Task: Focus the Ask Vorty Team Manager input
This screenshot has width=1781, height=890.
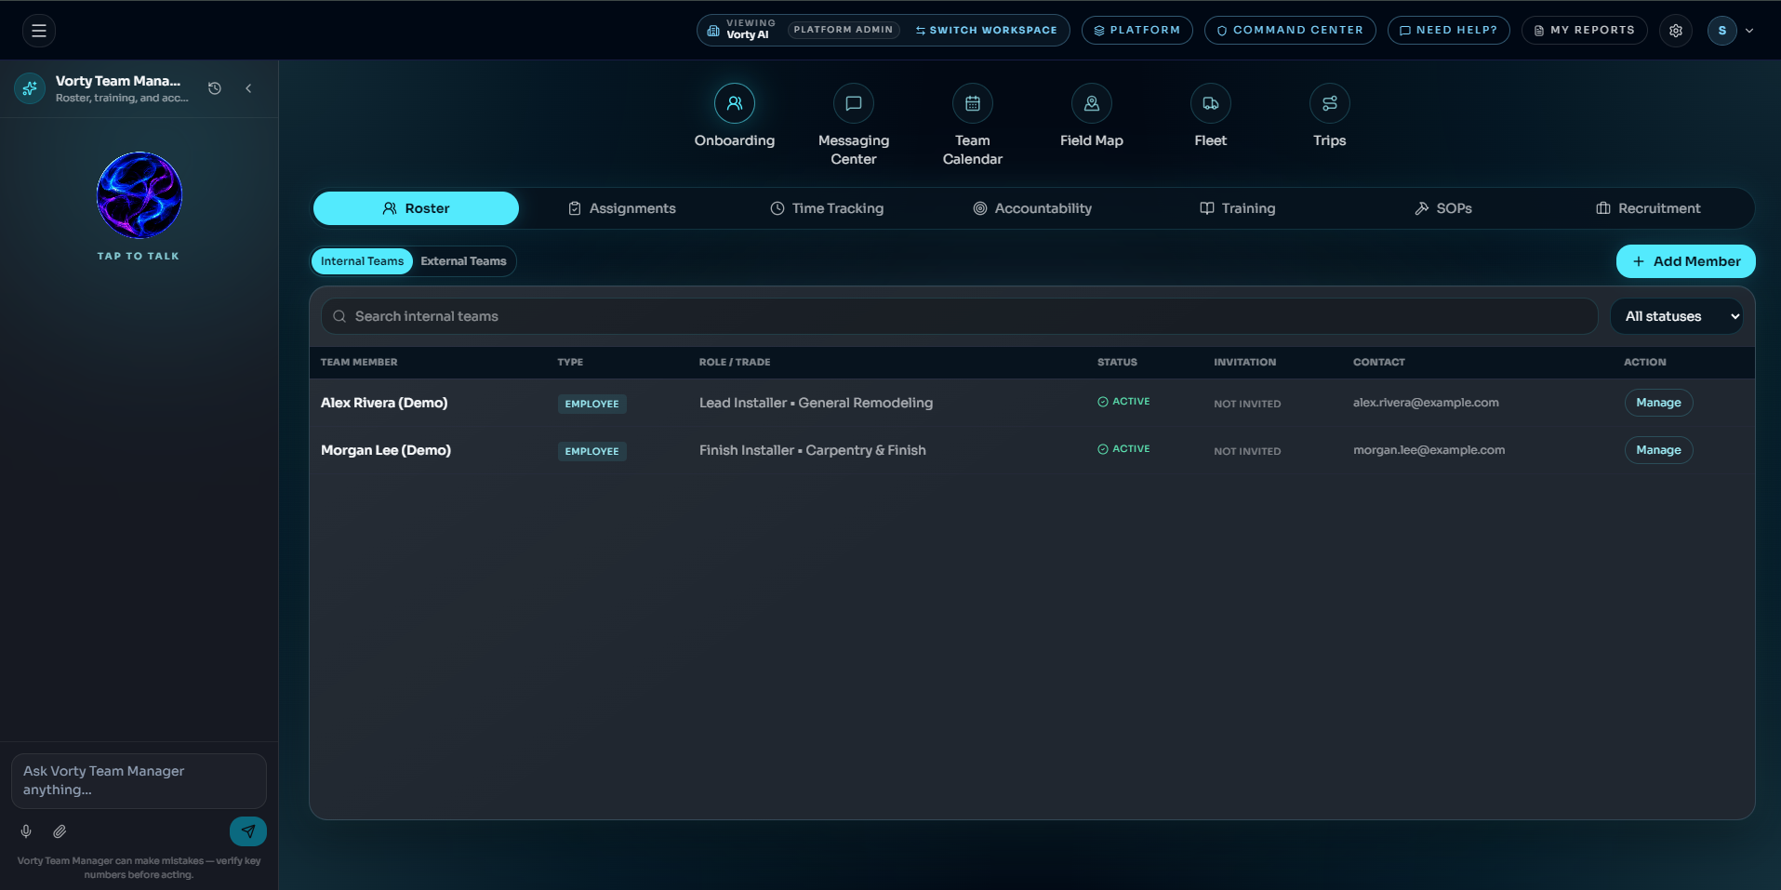Action: coord(139,780)
